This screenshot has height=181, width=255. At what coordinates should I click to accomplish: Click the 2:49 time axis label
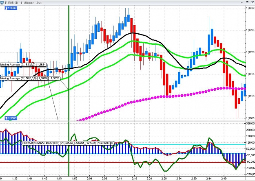coord(224,179)
